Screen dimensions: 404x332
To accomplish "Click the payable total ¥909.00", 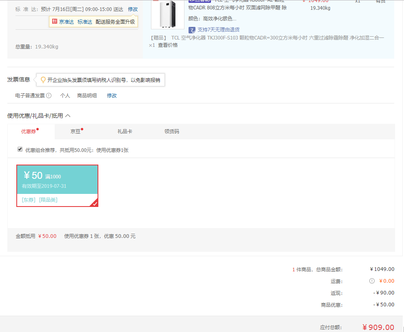I will click(x=378, y=328).
